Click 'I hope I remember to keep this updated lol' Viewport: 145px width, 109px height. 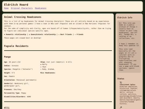coord(129,45)
